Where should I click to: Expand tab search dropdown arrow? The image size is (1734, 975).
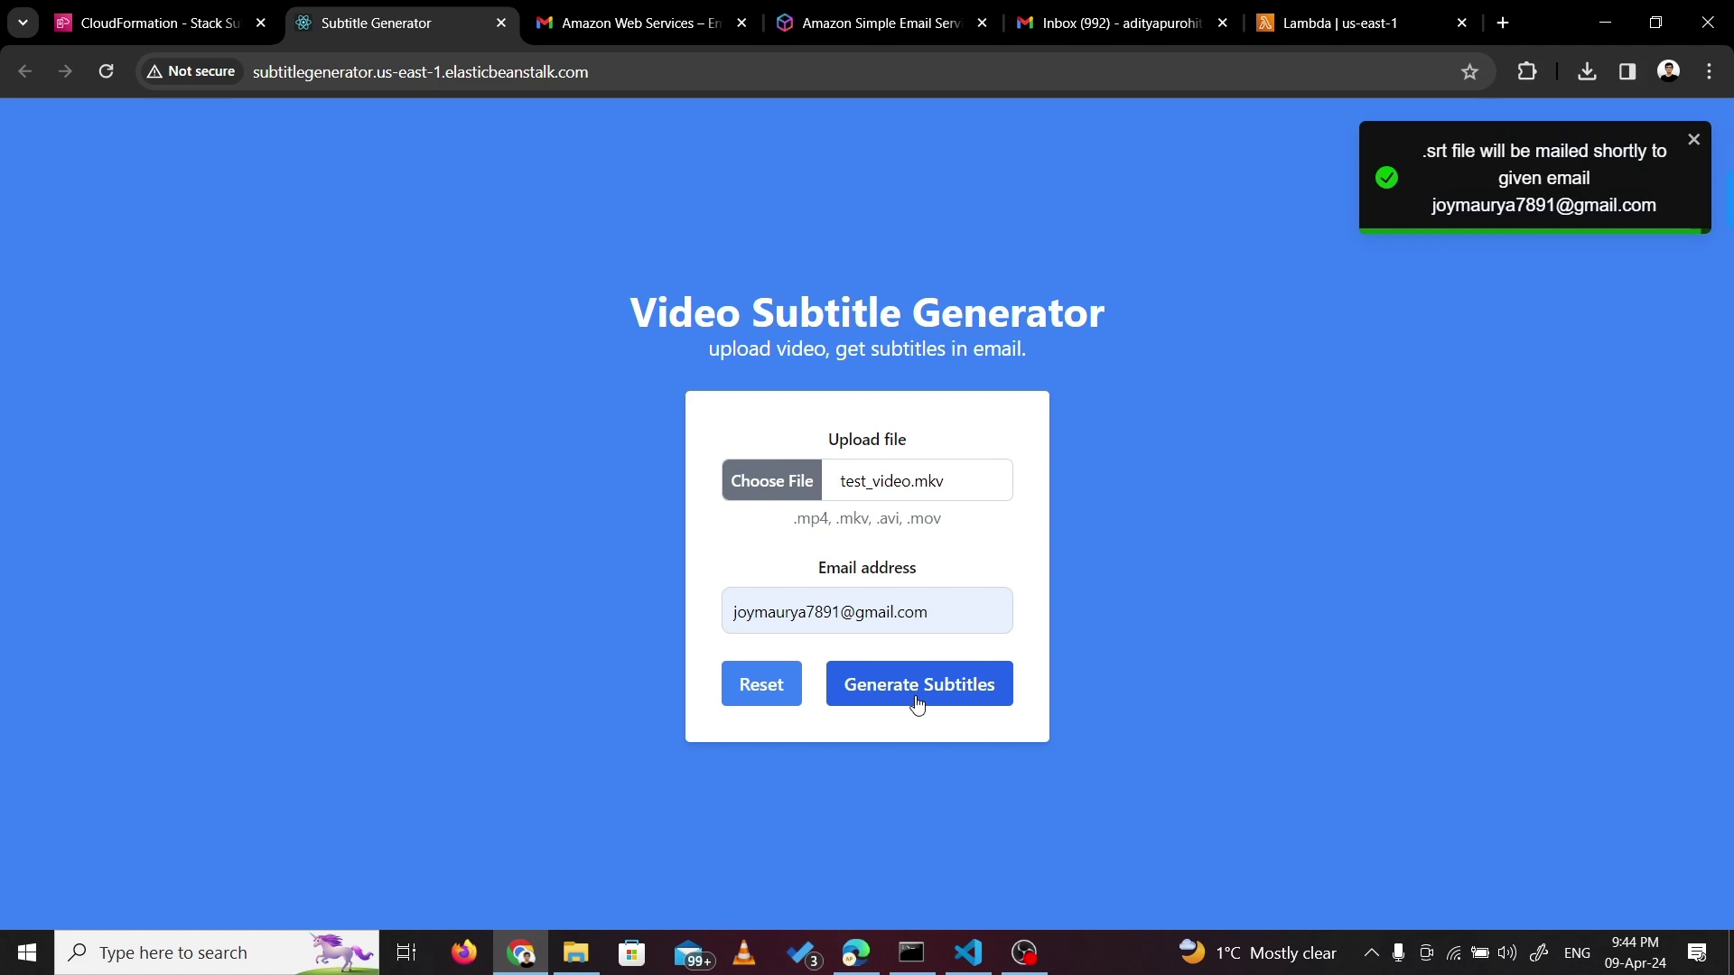tap(23, 23)
